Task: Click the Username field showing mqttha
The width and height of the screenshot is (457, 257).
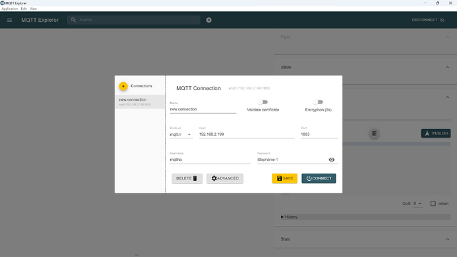Action: (x=210, y=160)
